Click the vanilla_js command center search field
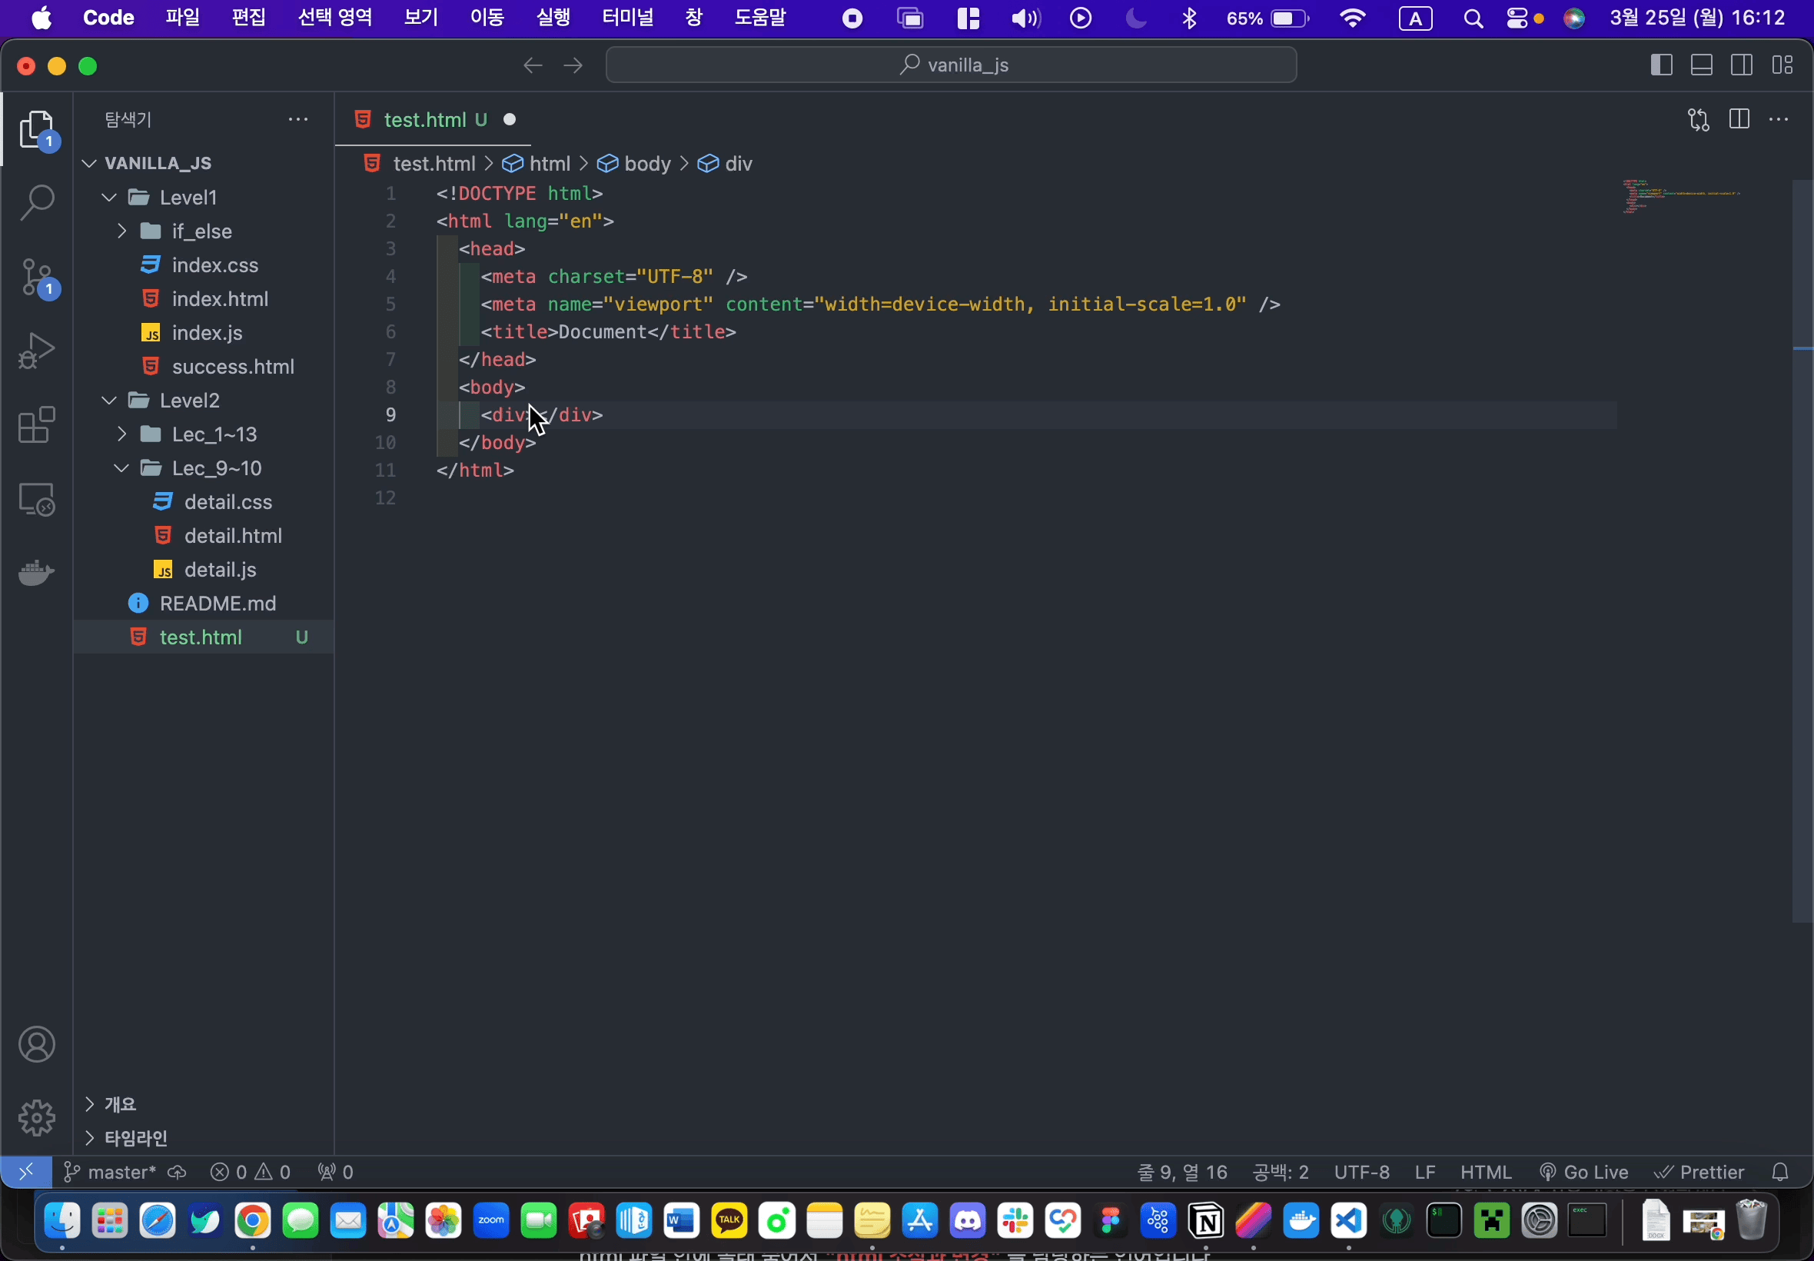The image size is (1814, 1261). tap(951, 65)
